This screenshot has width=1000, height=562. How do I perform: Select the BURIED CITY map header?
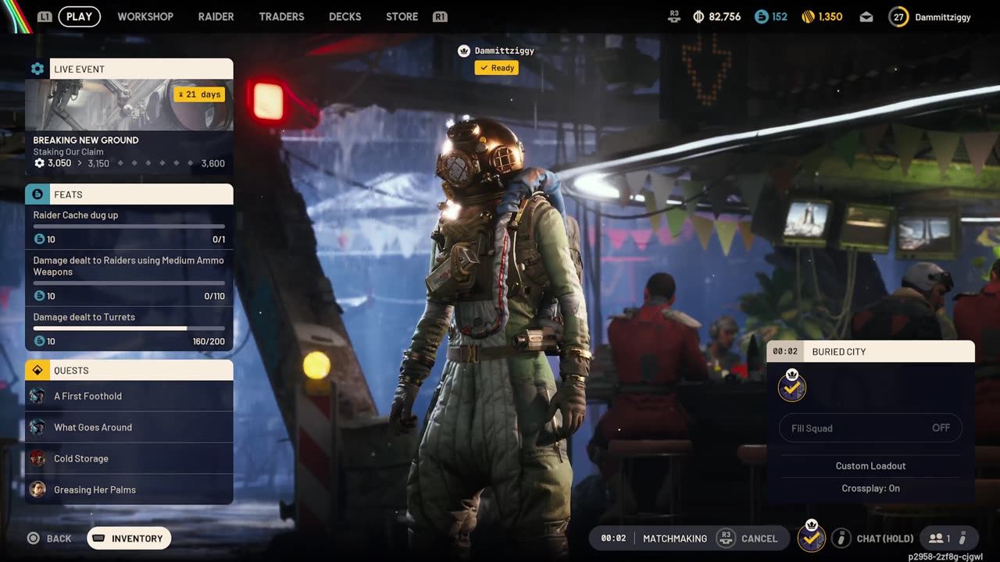tap(870, 351)
